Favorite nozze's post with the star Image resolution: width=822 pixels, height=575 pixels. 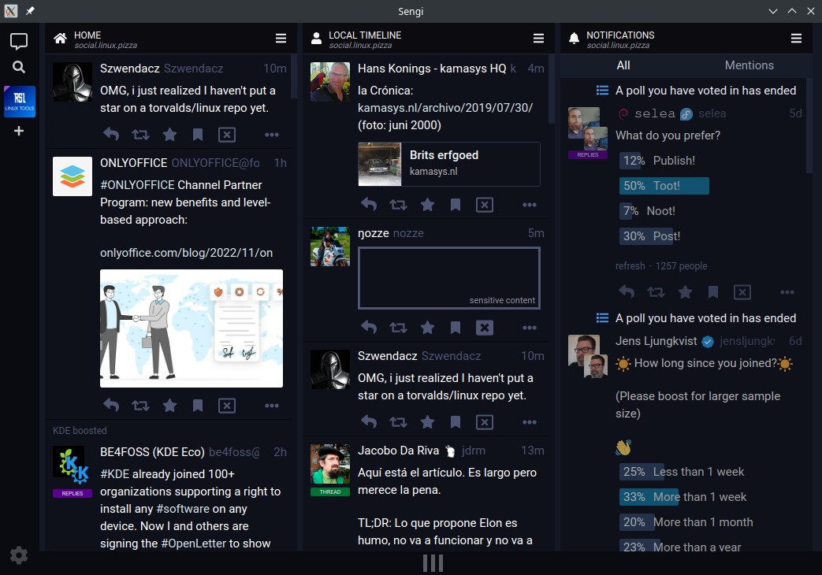coord(428,328)
